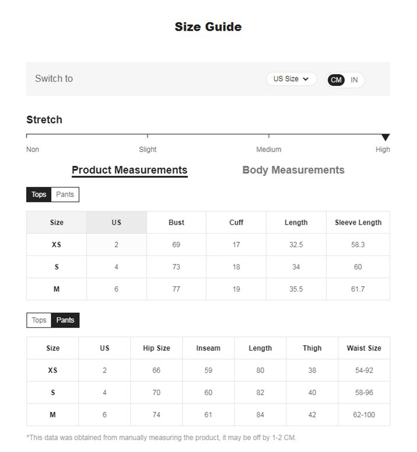The height and width of the screenshot is (452, 417).
Task: Click the High stretch triangle marker
Action: point(386,137)
